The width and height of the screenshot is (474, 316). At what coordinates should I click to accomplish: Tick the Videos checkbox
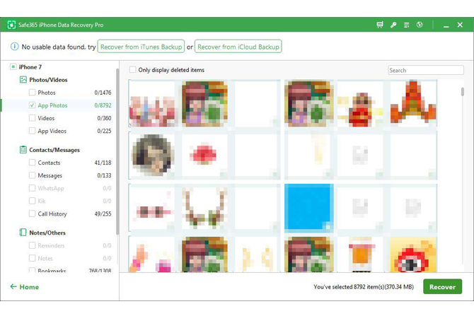pos(32,118)
